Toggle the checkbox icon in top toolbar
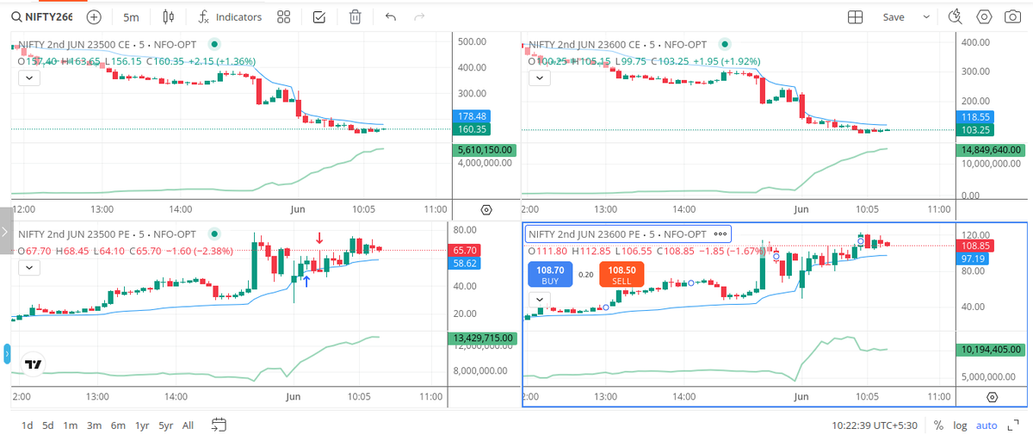The width and height of the screenshot is (1033, 435). point(319,17)
